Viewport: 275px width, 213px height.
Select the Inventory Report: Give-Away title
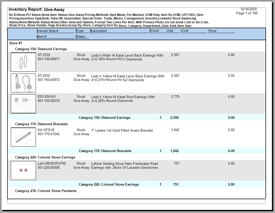pos(37,10)
